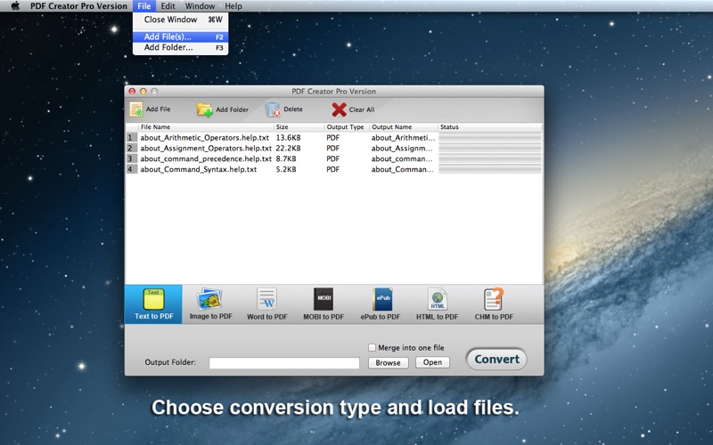Minimize the window with the yellow button
713x445 pixels.
click(x=143, y=92)
